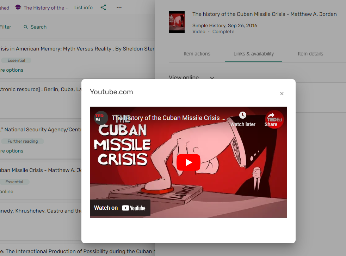Switch to Links & availability tab
This screenshot has height=256, width=346.
[x=254, y=54]
